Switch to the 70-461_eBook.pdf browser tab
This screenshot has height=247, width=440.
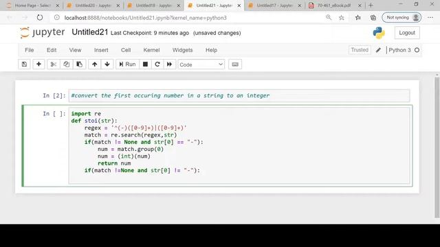334,5
